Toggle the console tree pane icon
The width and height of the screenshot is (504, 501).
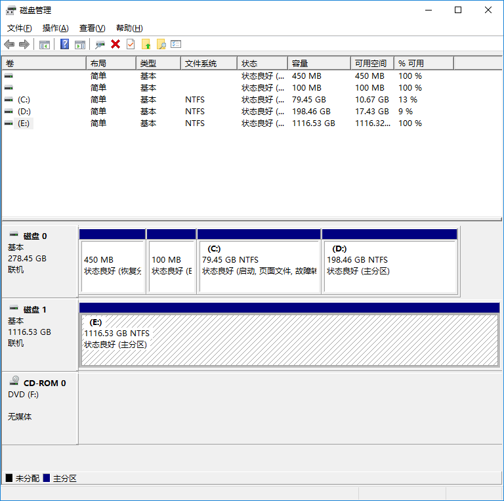45,44
